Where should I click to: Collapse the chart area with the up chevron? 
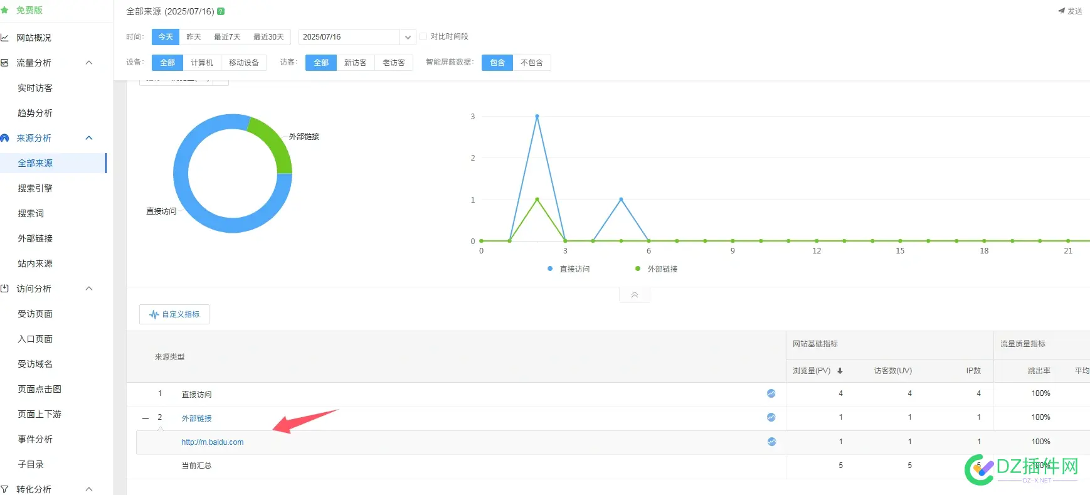click(635, 295)
